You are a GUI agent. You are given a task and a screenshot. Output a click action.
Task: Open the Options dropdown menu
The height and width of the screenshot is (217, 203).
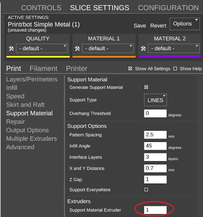[x=185, y=24]
